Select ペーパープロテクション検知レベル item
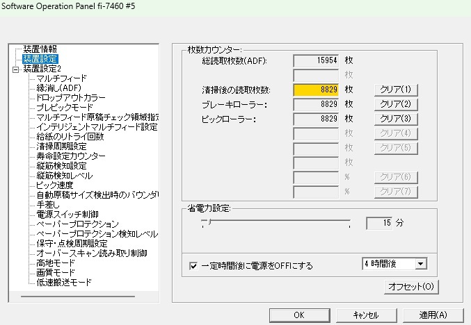This screenshot has width=471, height=325. point(97,234)
